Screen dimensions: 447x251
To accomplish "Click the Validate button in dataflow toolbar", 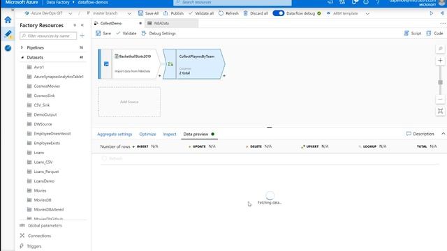I will pyautogui.click(x=126, y=33).
